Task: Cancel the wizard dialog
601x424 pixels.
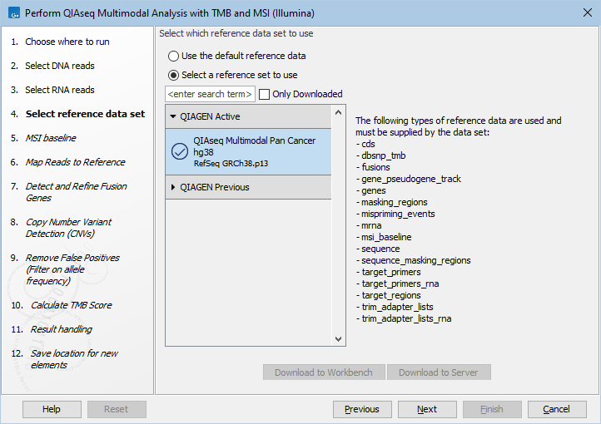Action: pos(557,409)
